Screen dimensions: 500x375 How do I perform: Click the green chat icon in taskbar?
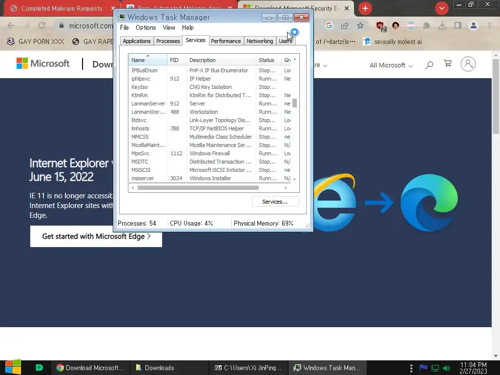pyautogui.click(x=39, y=368)
